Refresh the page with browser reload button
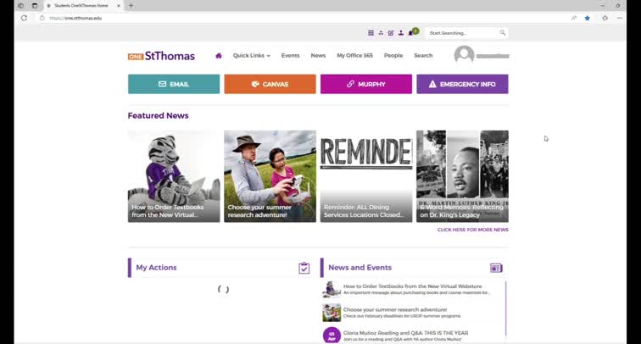The image size is (641, 344). [24, 18]
